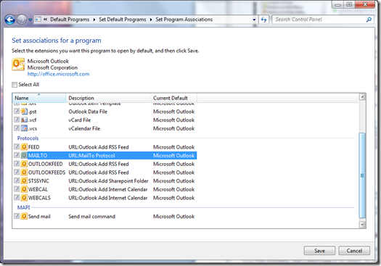Toggle the Send mail checkbox
This screenshot has width=381, height=266.
pos(17,216)
